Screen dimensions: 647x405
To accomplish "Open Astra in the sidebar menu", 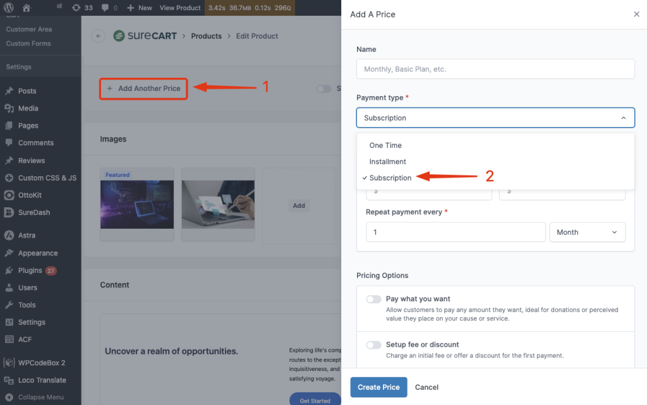I will point(27,236).
